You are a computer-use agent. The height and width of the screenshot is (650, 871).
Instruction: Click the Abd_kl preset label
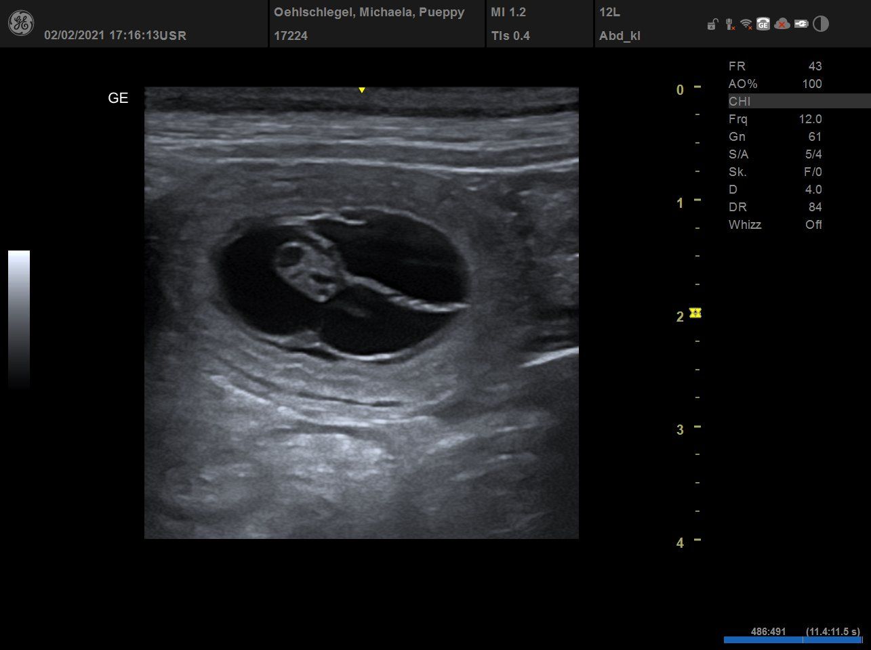[x=620, y=36]
